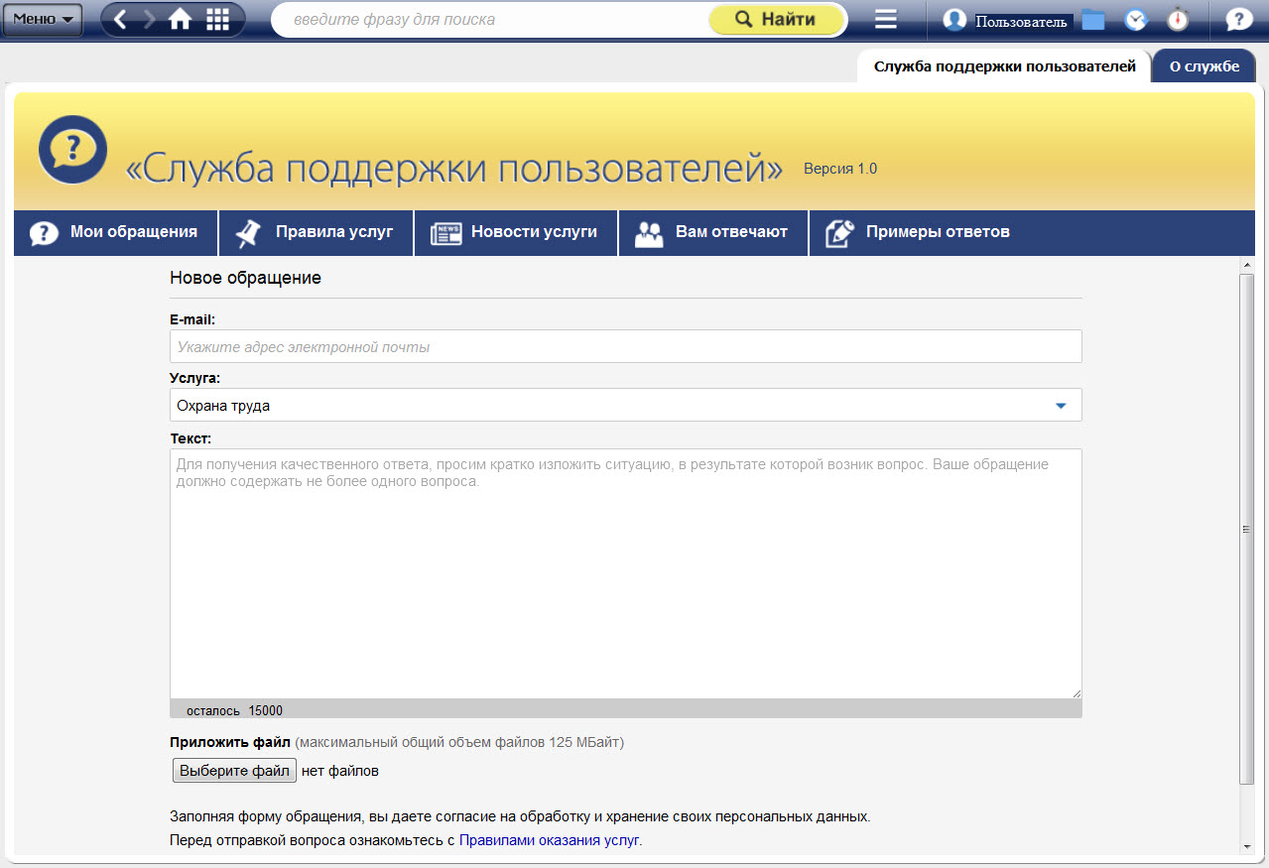
Task: Click the Выберите файл button
Action: click(x=234, y=771)
